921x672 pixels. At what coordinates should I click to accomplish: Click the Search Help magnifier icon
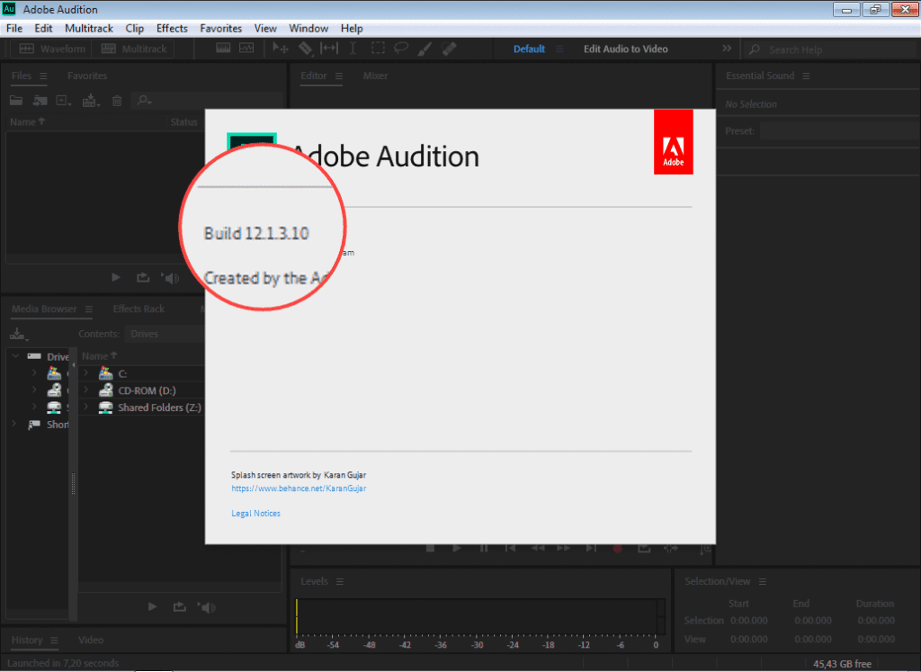click(x=755, y=50)
